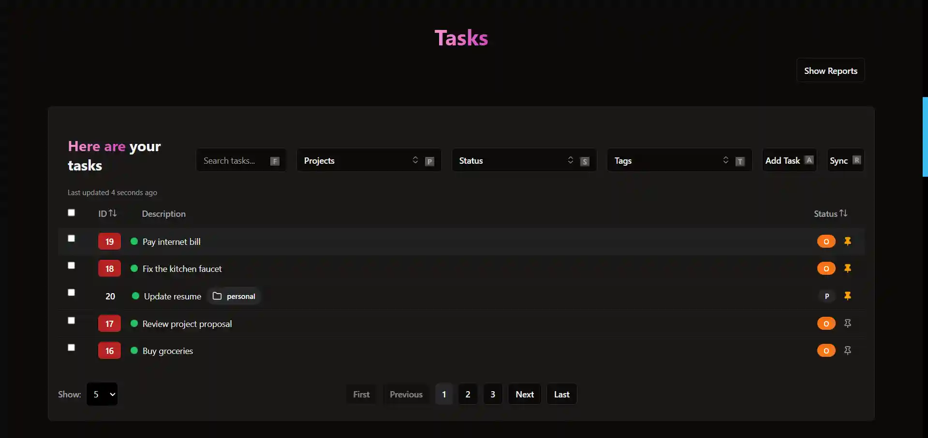Pin the Review project proposal task
928x438 pixels.
(x=847, y=324)
